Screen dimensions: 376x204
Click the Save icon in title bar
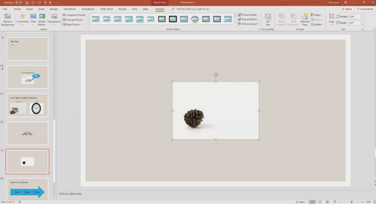coord(27,3)
